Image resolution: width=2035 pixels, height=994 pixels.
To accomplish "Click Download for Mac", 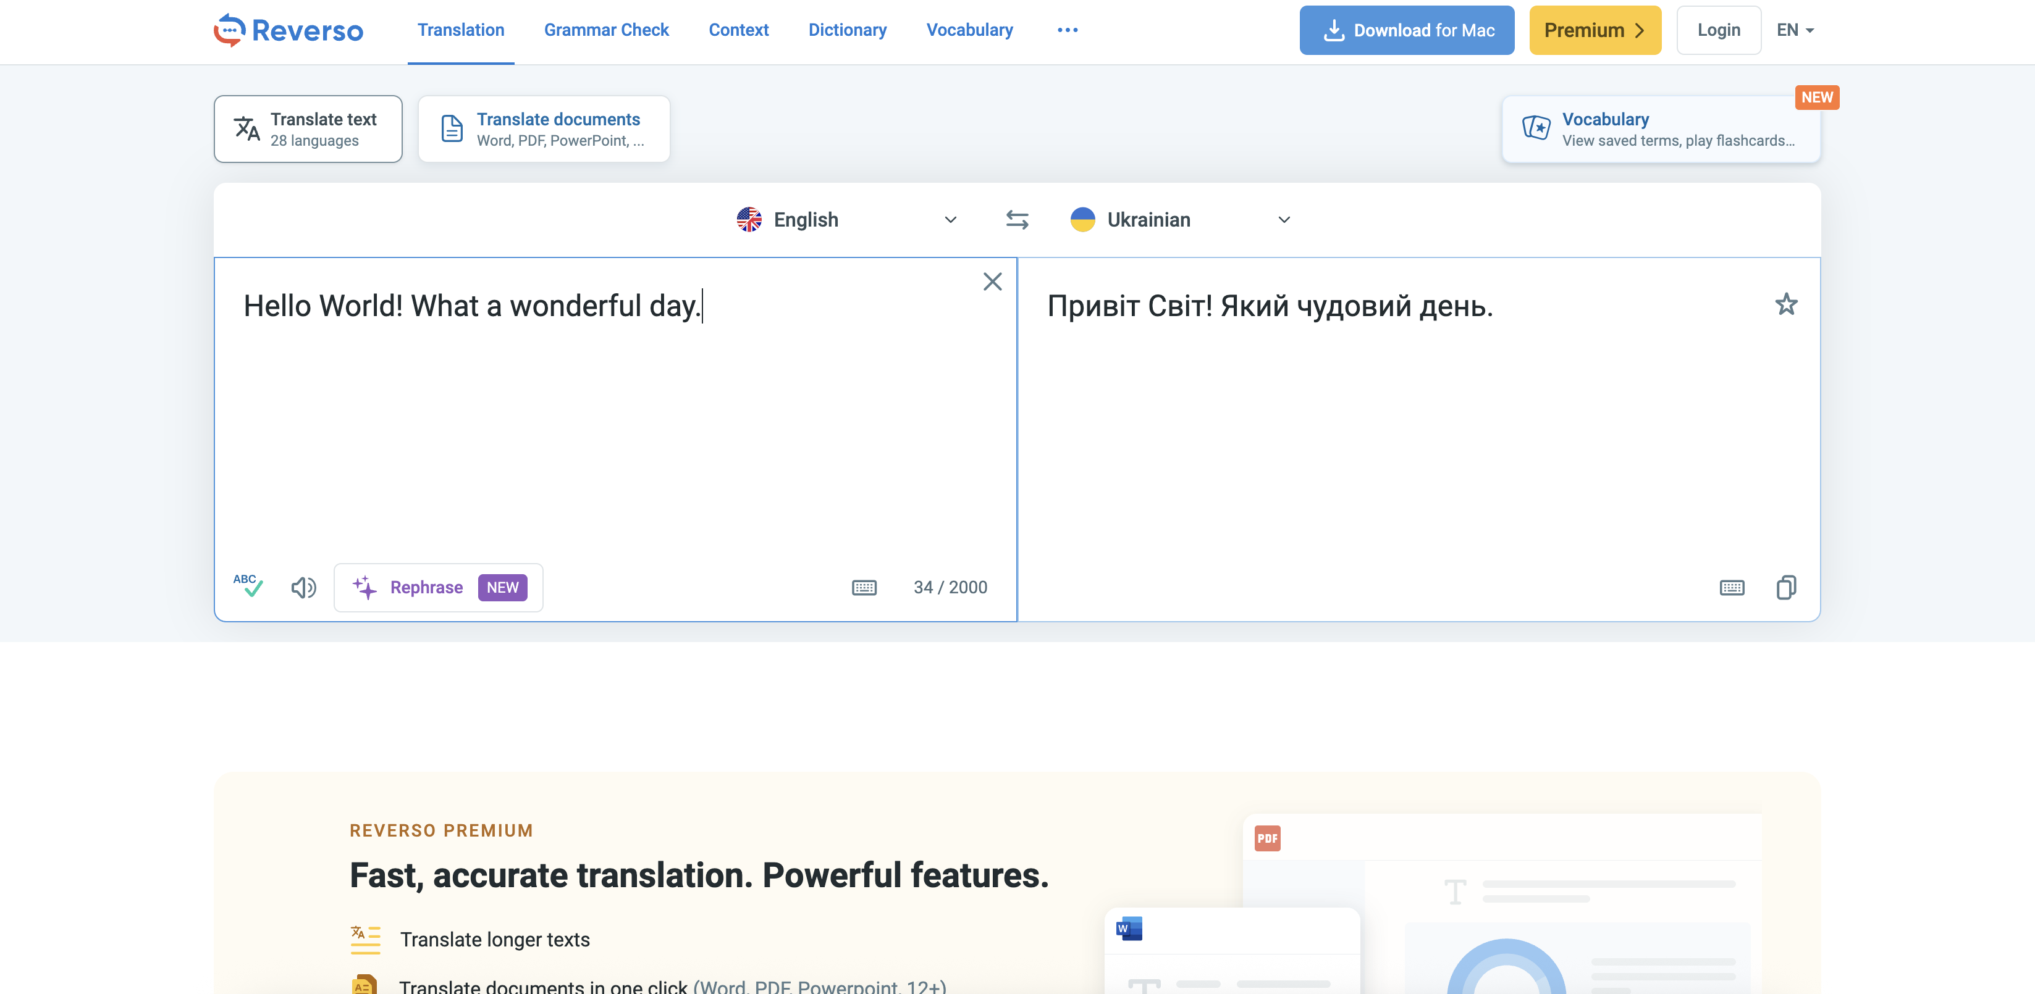I will tap(1406, 30).
